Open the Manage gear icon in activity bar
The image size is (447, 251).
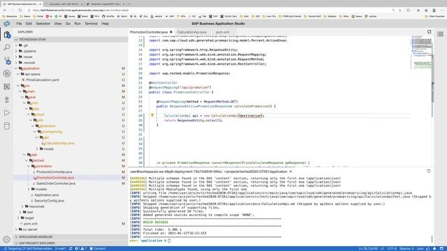[6, 239]
